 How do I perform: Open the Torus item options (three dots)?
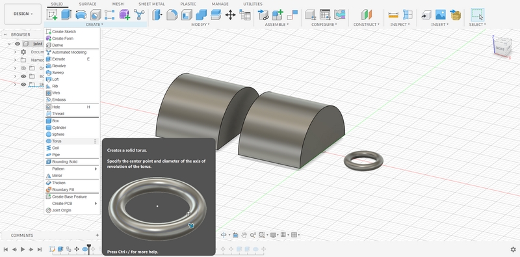(x=95, y=141)
